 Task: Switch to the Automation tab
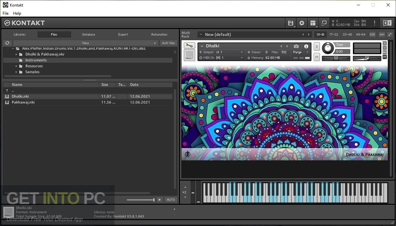(x=159, y=34)
